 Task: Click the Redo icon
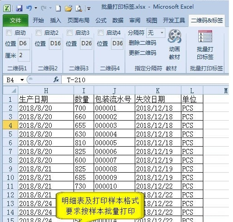tap(44, 8)
